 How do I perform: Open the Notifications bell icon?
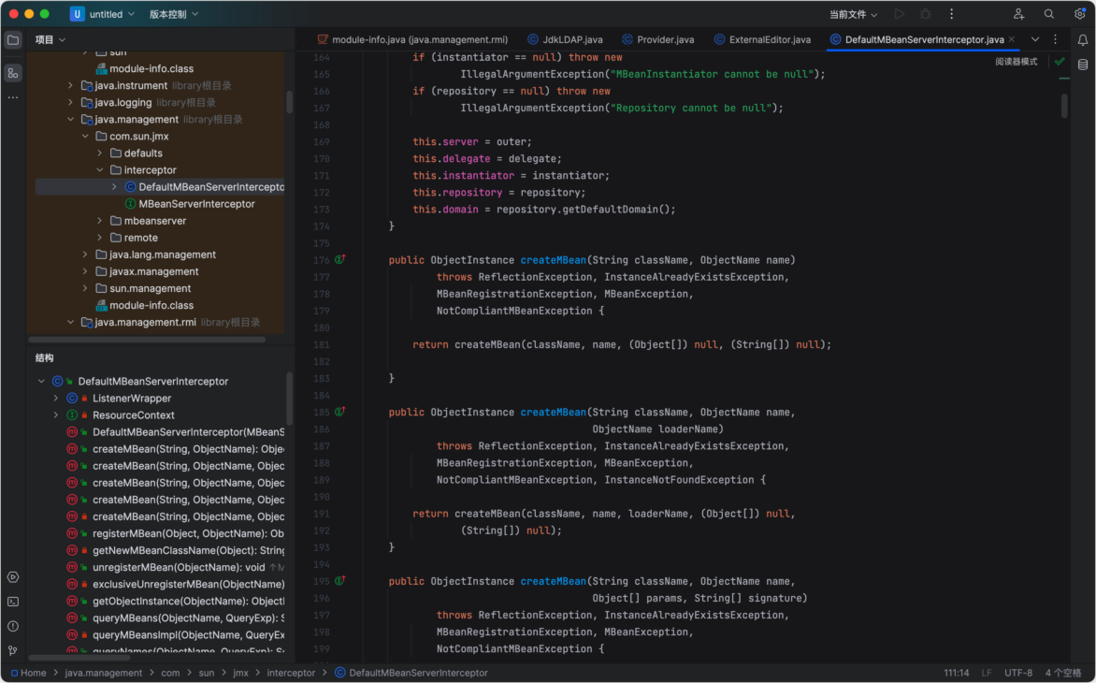(x=1083, y=40)
